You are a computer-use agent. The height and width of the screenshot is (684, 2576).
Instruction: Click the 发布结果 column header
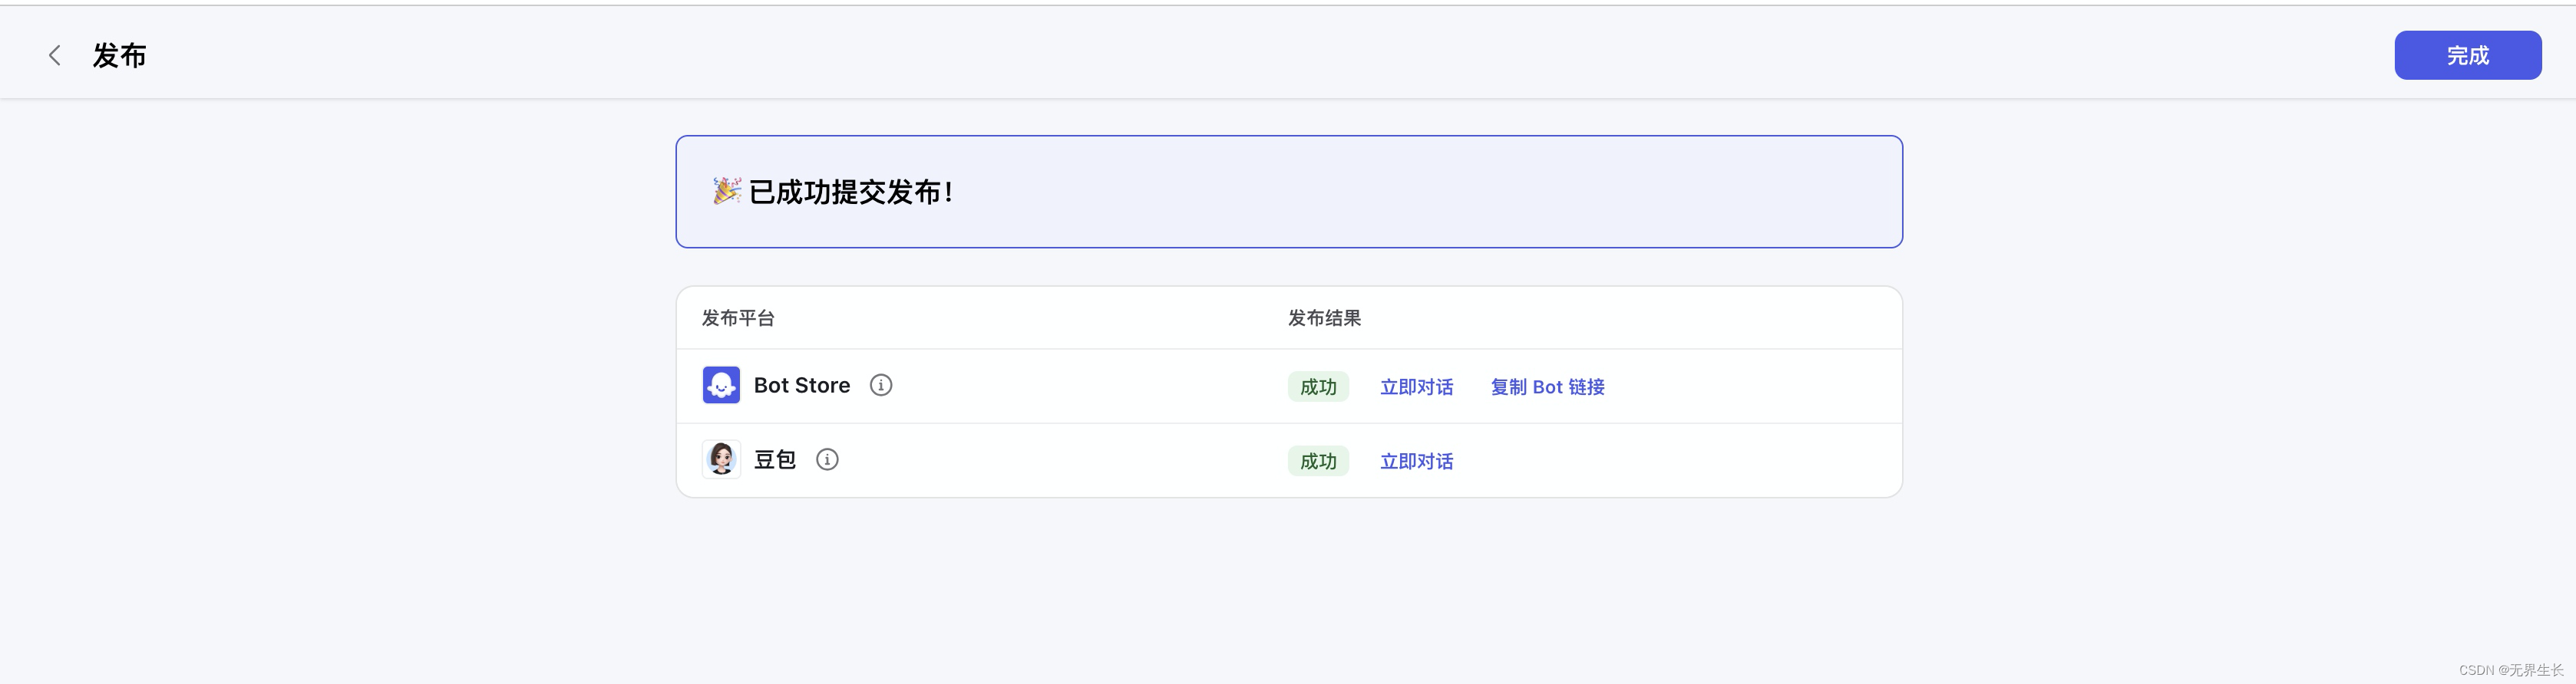click(1324, 318)
